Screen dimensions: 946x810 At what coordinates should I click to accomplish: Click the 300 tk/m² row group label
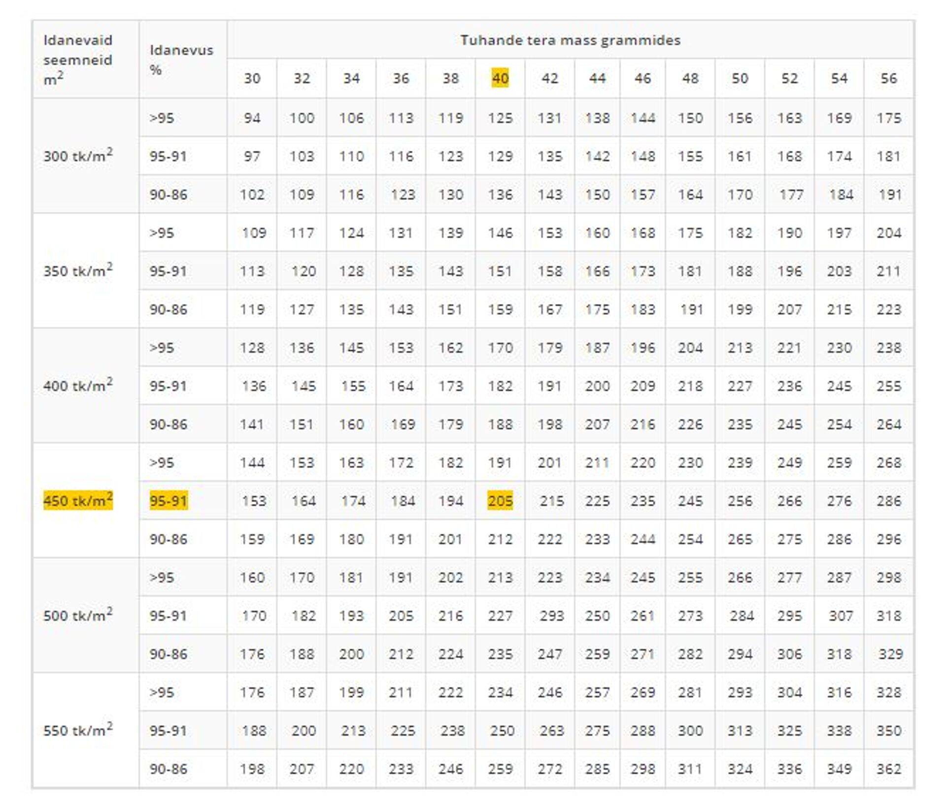(78, 156)
